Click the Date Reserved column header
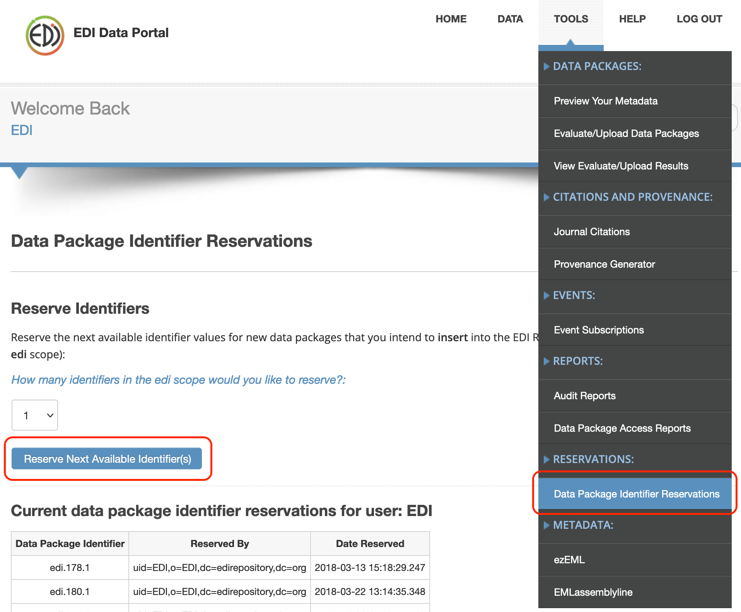This screenshot has width=741, height=612. (x=370, y=544)
